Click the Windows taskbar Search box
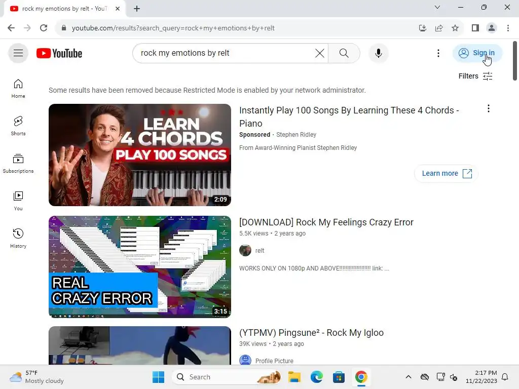Screen dimensions: 519x389 (227, 377)
